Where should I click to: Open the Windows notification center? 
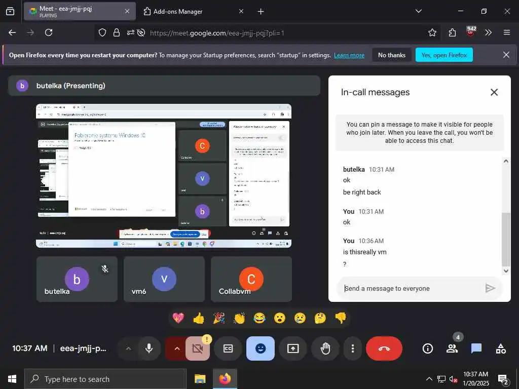pos(503,379)
